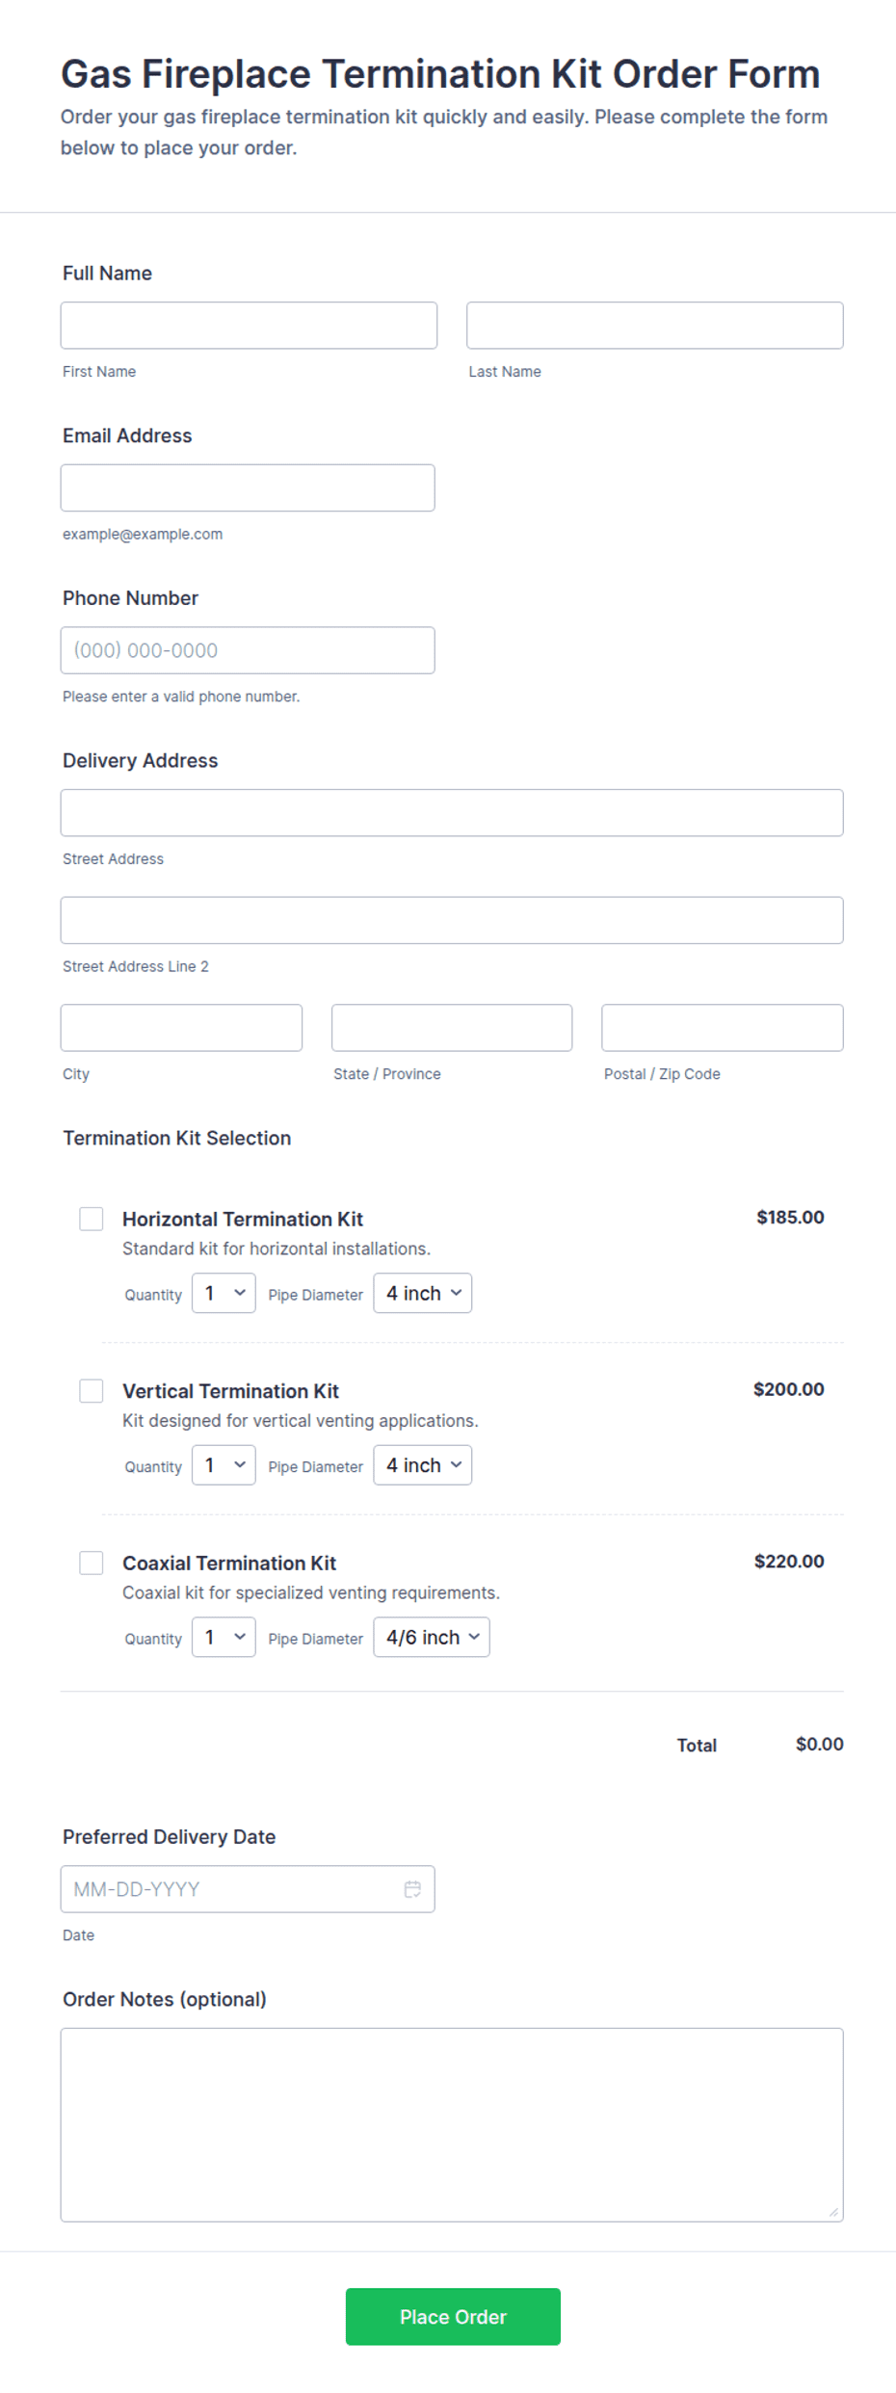Viewport: 896px width, 2393px height.
Task: Open the 4/6 inch Pipe Diameter dropdown
Action: click(432, 1637)
